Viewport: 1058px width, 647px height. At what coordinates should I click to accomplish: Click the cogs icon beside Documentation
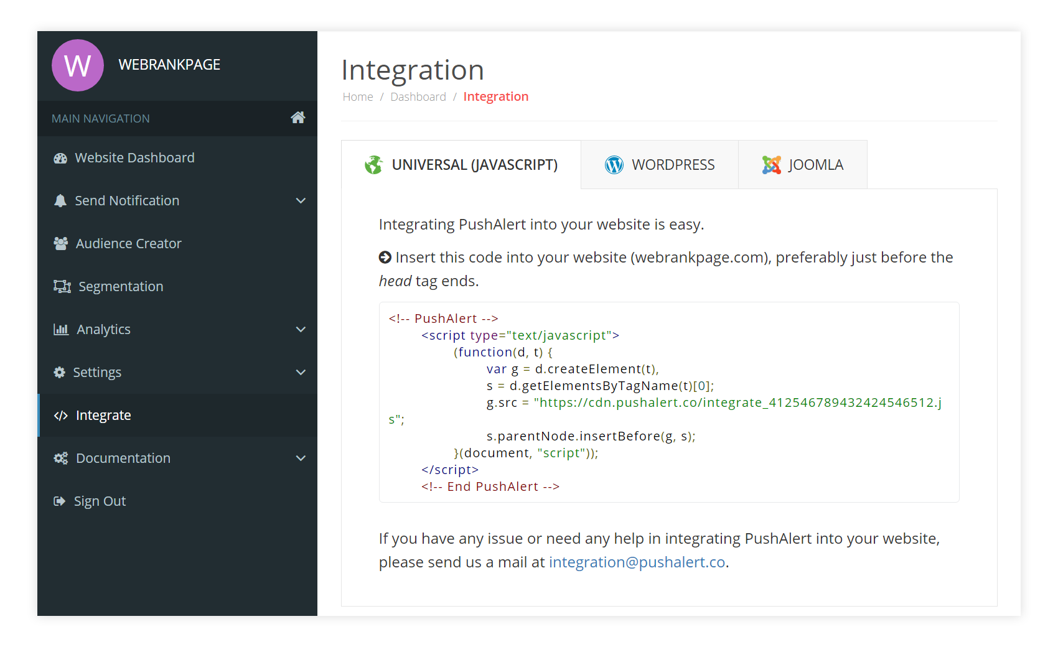[x=61, y=458]
